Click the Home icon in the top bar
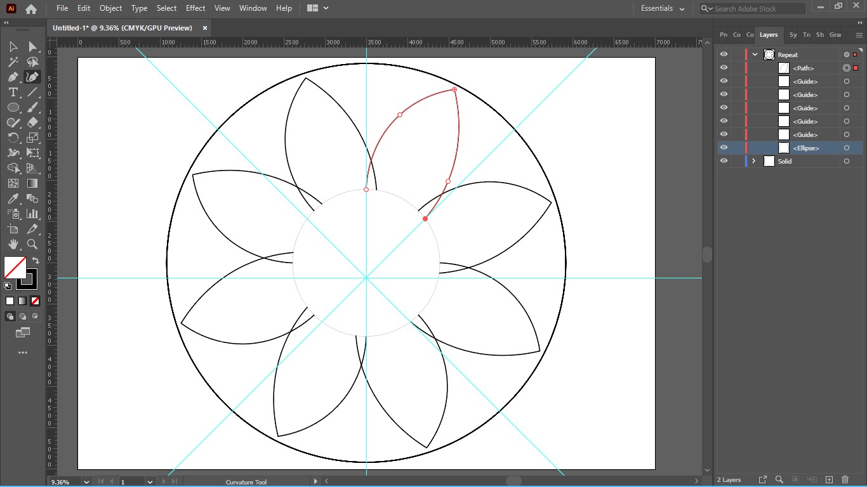 tap(30, 9)
